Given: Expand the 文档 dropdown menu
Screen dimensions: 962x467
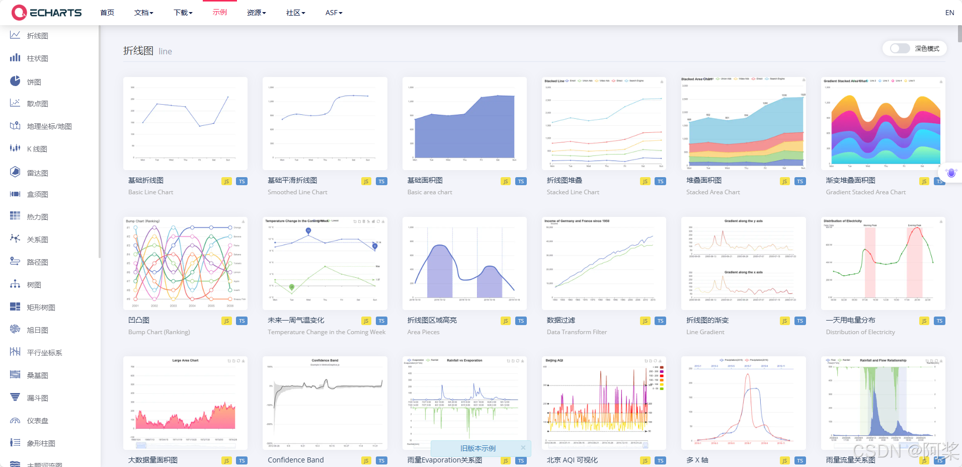Looking at the screenshot, I should 143,13.
